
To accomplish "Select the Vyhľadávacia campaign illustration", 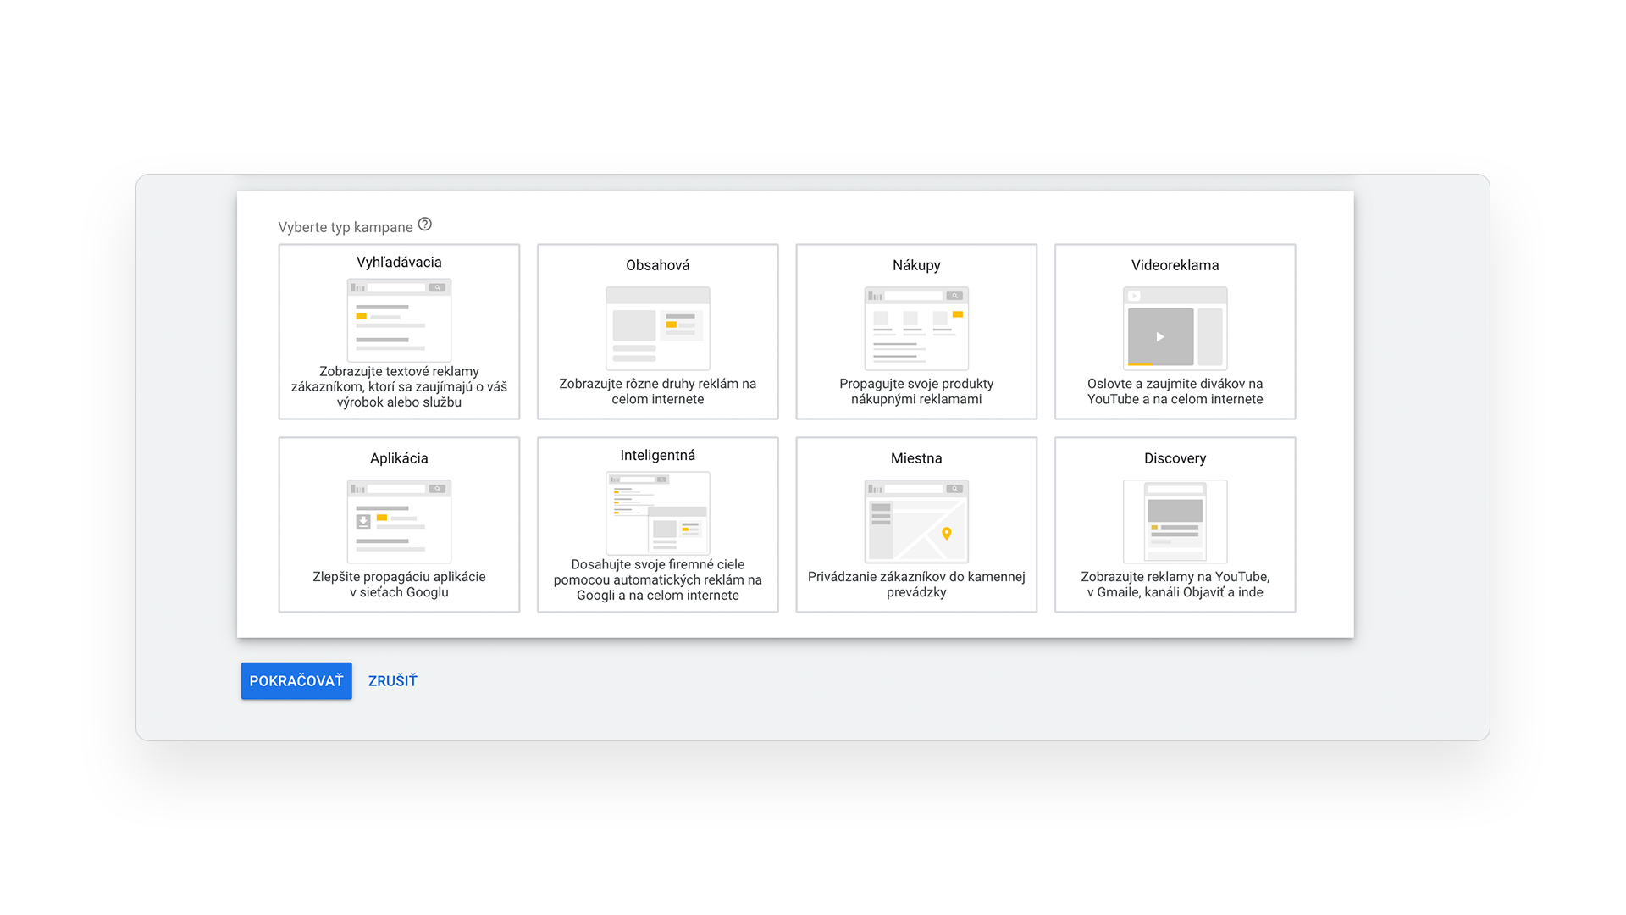I will [399, 320].
